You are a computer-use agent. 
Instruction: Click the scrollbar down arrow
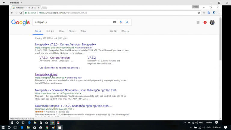220,119
